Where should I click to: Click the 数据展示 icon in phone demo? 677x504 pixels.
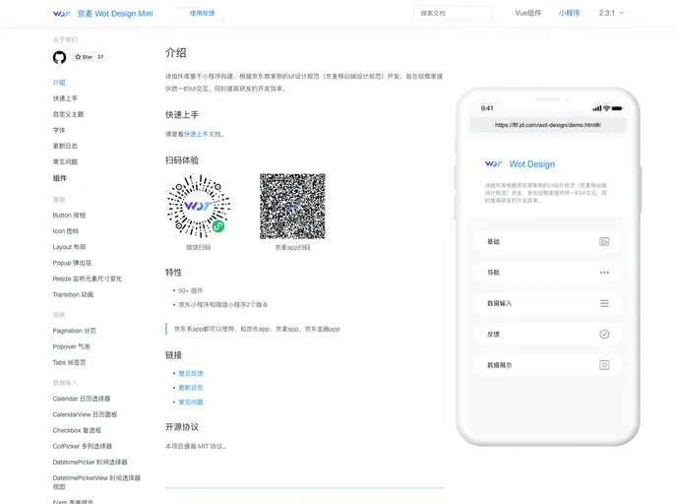coord(604,365)
